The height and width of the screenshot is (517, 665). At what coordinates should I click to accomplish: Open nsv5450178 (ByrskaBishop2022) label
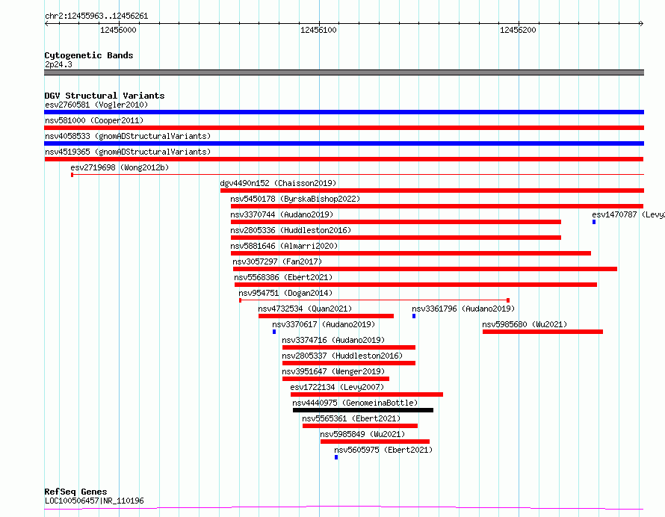[295, 199]
